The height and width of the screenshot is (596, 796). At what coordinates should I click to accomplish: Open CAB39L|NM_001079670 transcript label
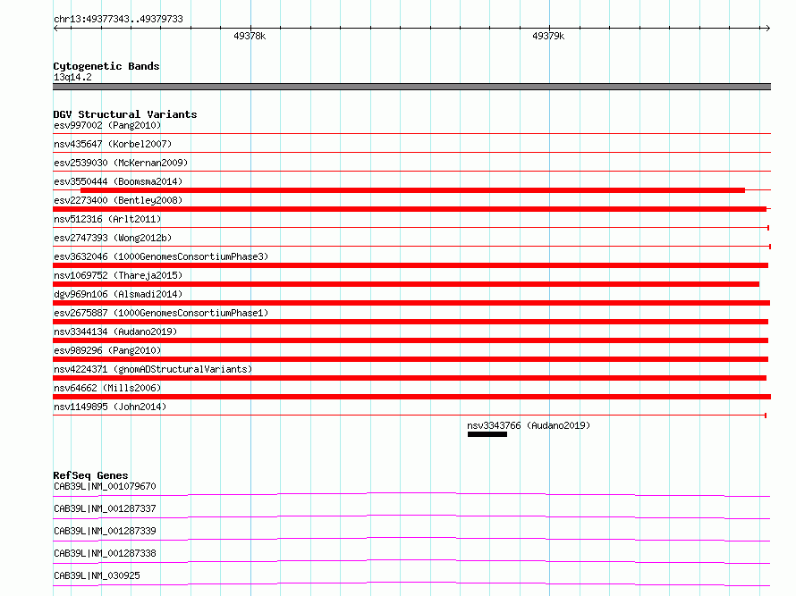point(105,486)
